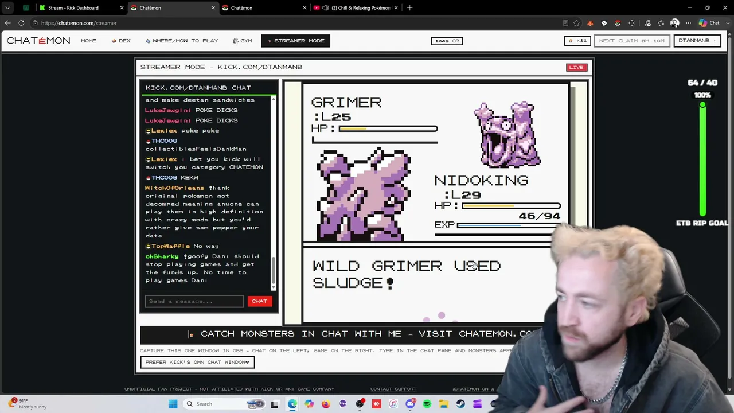The width and height of the screenshot is (734, 413).
Task: Open the Copilot app on the taskbar
Action: coord(309,404)
